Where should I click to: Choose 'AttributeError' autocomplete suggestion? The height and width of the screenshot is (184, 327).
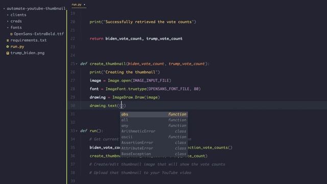click(x=154, y=148)
